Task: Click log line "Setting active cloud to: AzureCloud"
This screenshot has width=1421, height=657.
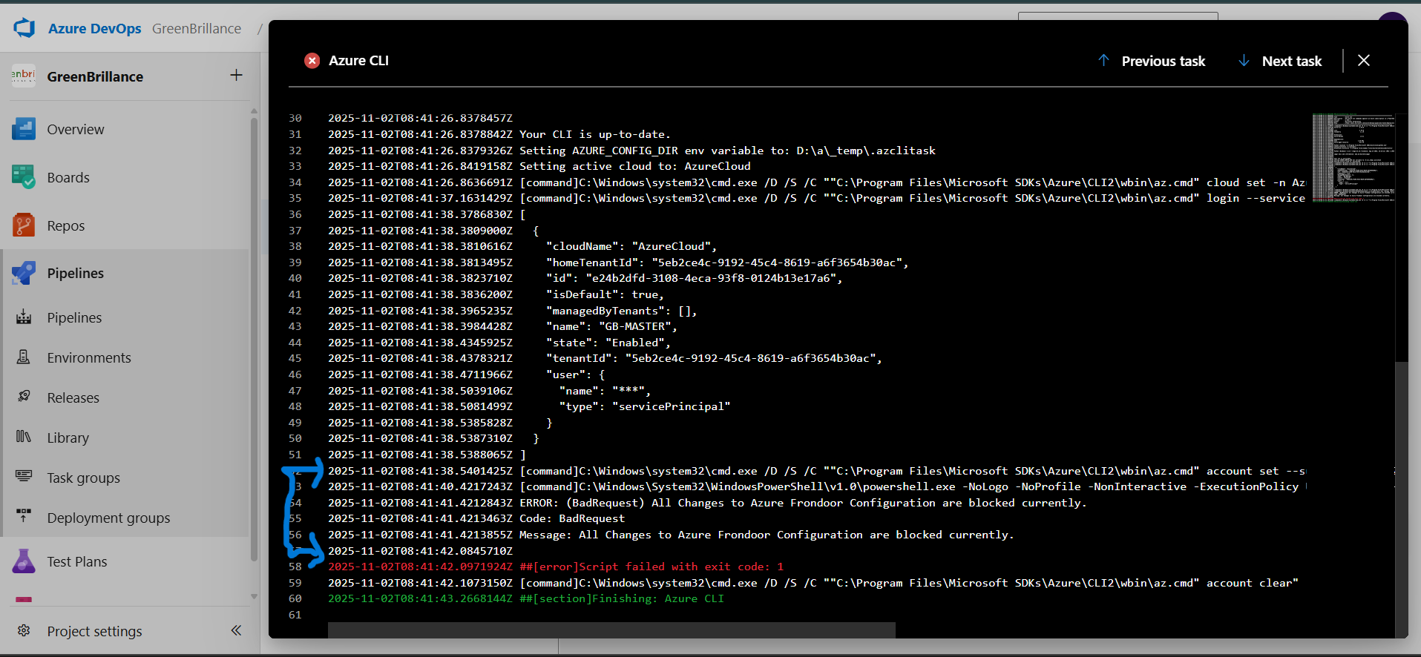Action: click(635, 166)
